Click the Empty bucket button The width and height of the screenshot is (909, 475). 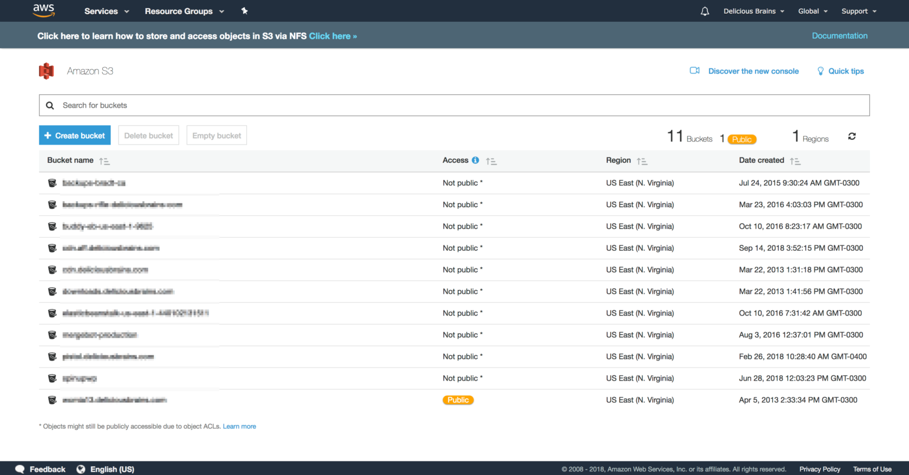point(217,135)
